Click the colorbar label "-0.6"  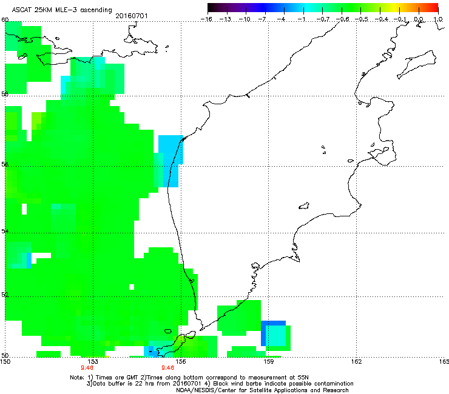click(342, 19)
